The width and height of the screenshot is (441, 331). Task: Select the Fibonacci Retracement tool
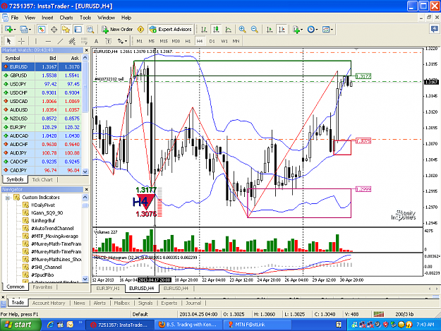[84, 41]
